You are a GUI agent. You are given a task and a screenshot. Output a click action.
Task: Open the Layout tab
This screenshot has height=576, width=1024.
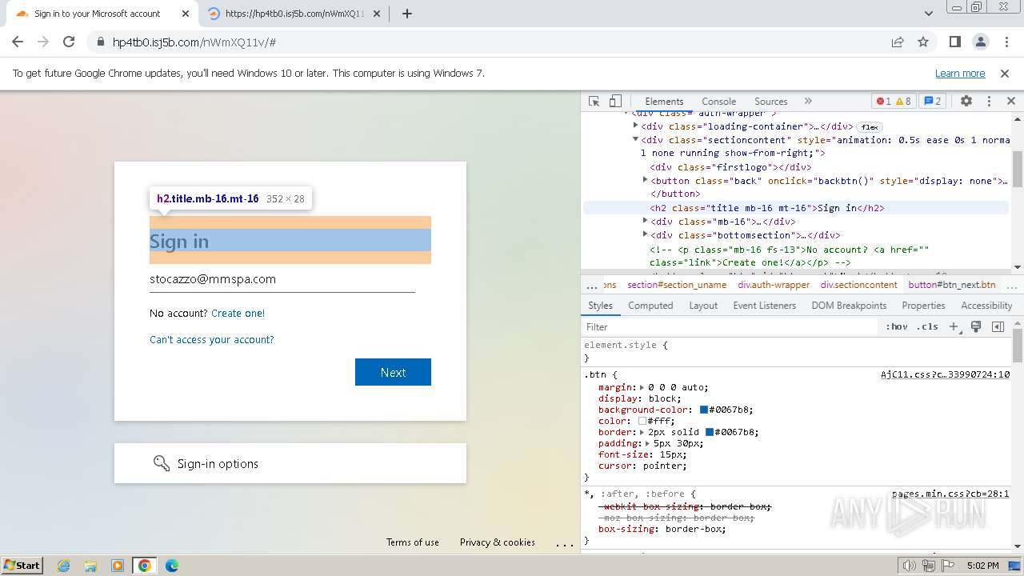tap(703, 306)
